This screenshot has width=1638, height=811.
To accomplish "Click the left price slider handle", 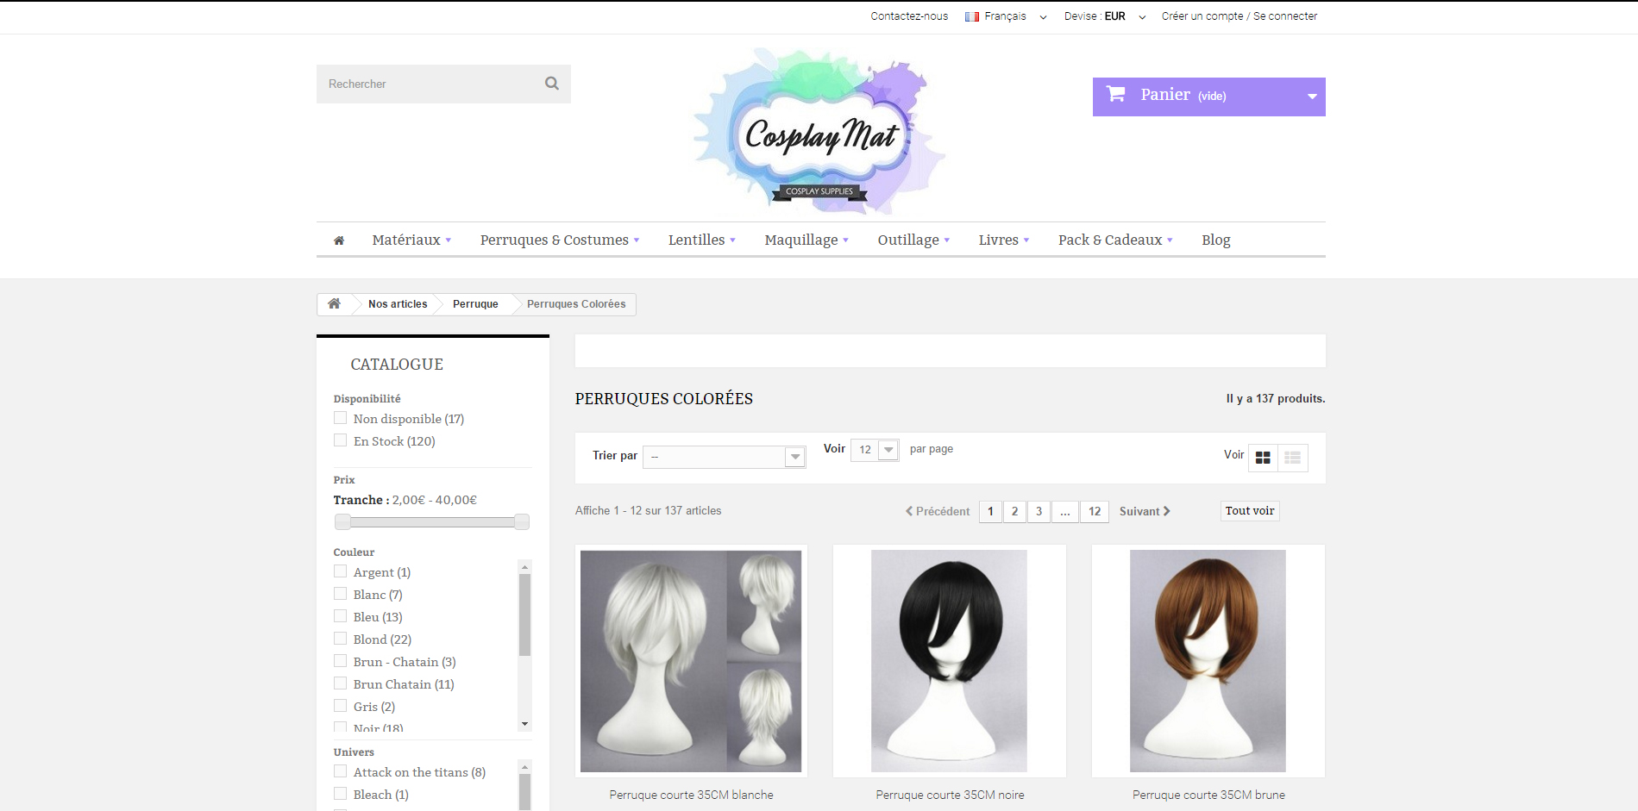I will (342, 521).
